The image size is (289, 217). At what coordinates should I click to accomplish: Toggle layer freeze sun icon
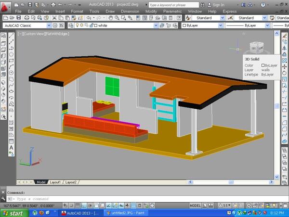82,25
